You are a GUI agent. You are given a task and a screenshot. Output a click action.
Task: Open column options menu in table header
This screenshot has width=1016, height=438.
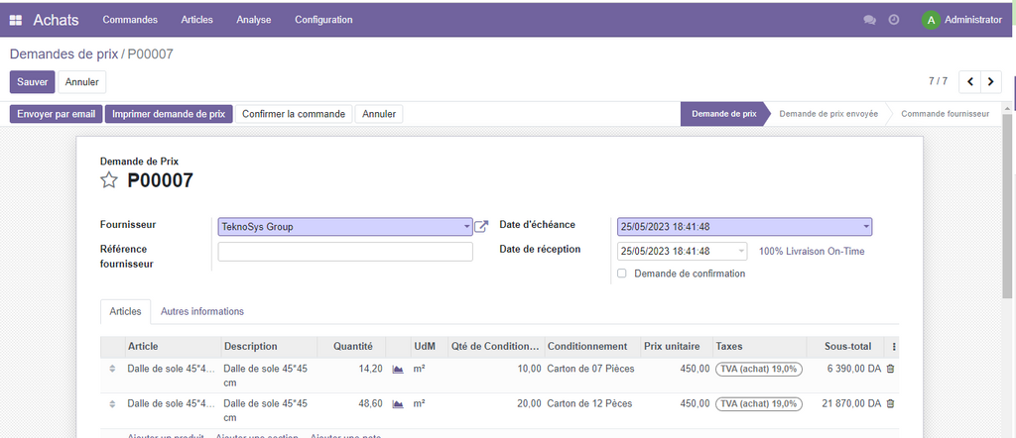pyautogui.click(x=895, y=347)
